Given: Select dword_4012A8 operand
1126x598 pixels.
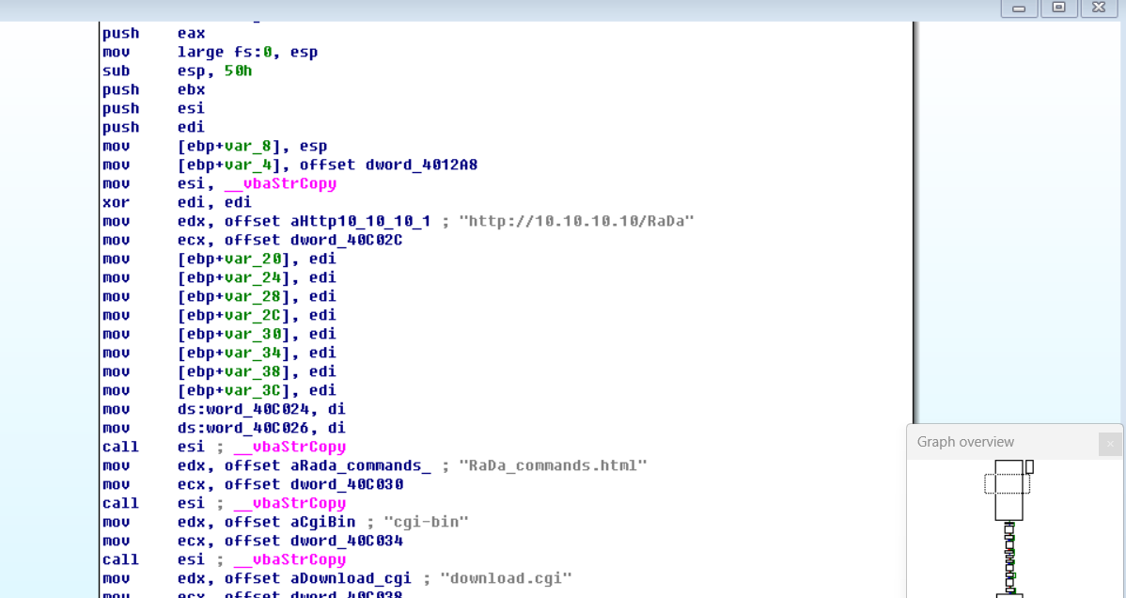Looking at the screenshot, I should coord(421,165).
